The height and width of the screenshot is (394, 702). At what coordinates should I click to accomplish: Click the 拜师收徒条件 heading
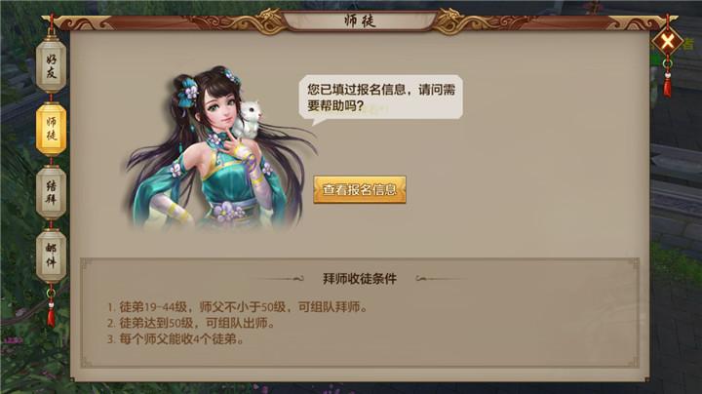click(x=360, y=279)
